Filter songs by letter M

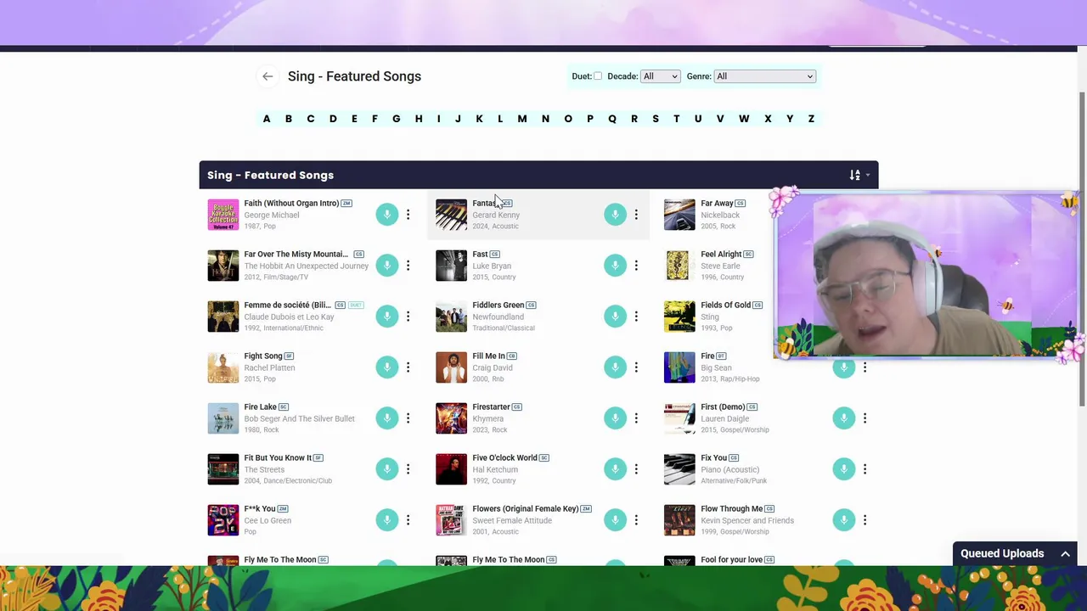point(522,119)
